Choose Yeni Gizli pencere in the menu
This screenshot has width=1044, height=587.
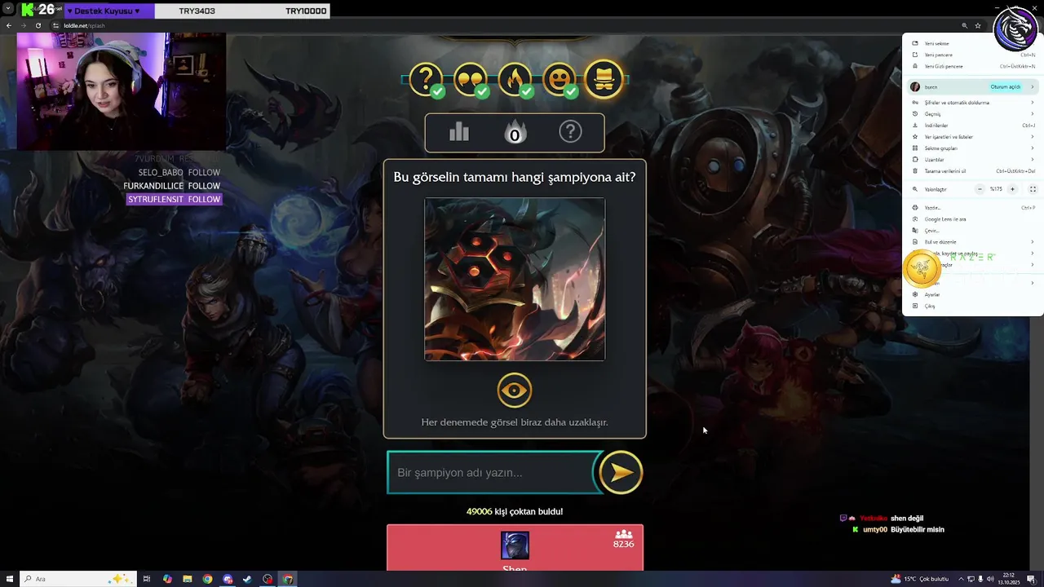click(x=972, y=66)
